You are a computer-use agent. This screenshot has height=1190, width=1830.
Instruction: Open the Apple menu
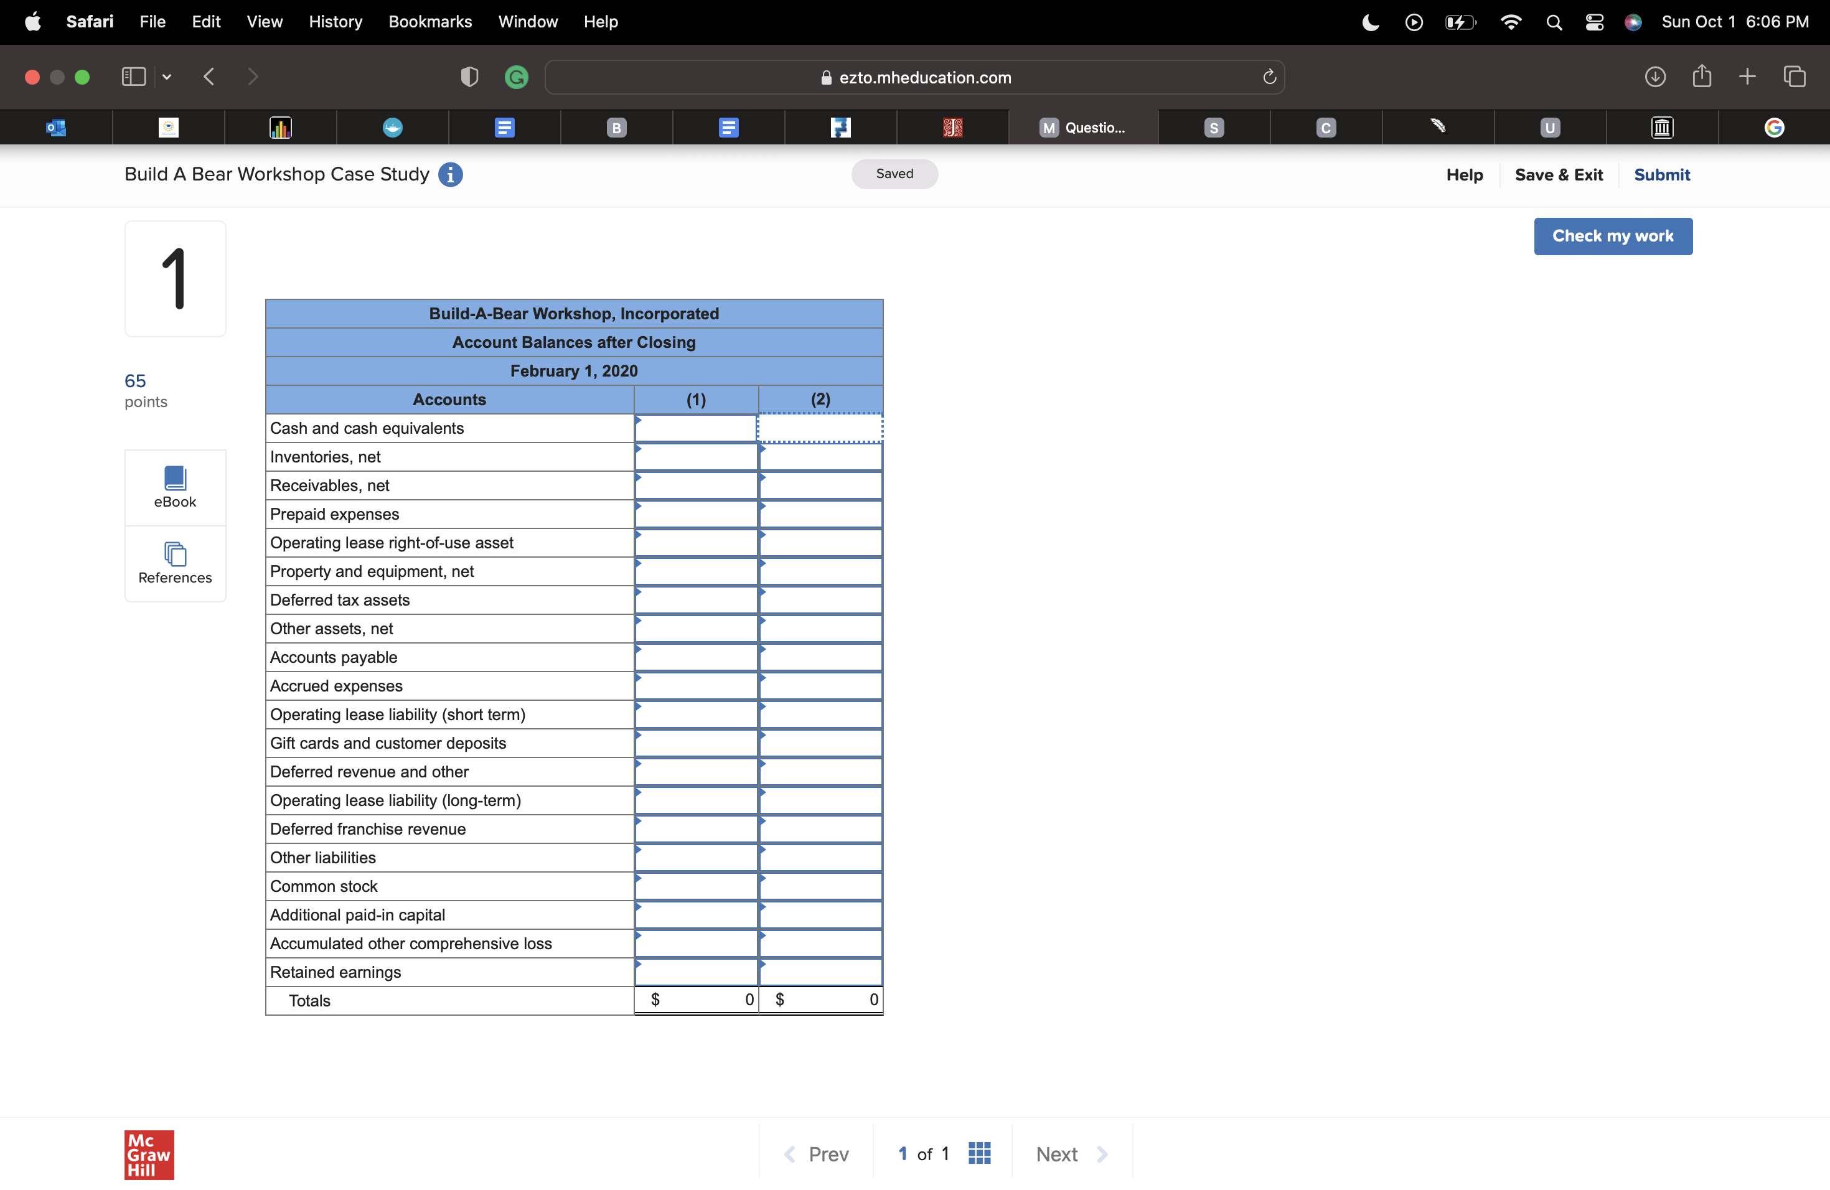33,22
